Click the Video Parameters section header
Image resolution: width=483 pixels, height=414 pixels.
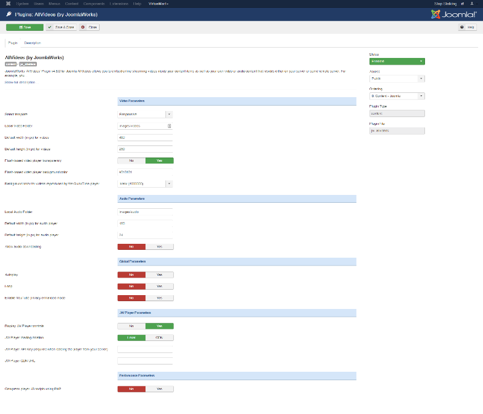237,101
